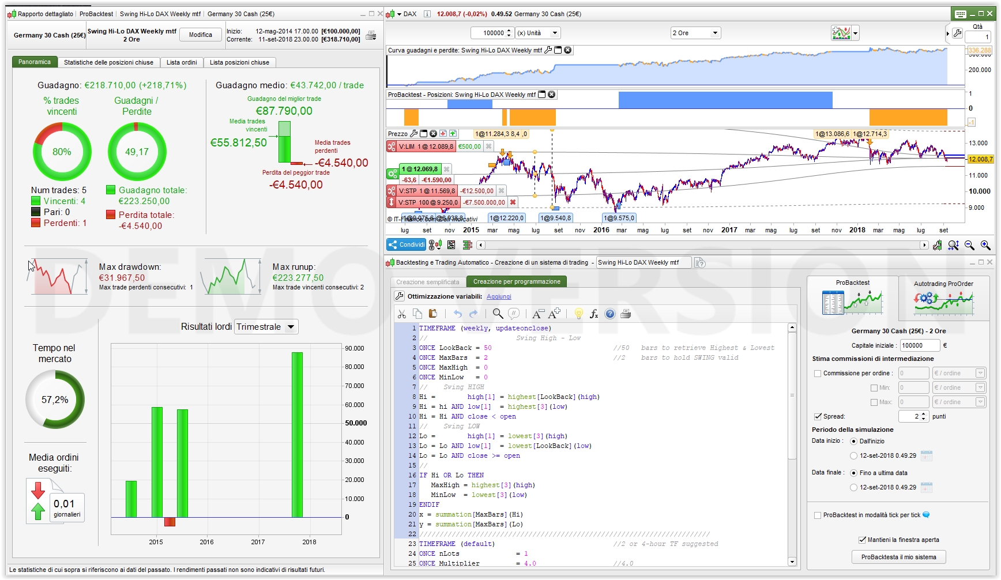1001x580 pixels.
Task: Open Lista posizioni chiuse tab
Action: pos(239,62)
